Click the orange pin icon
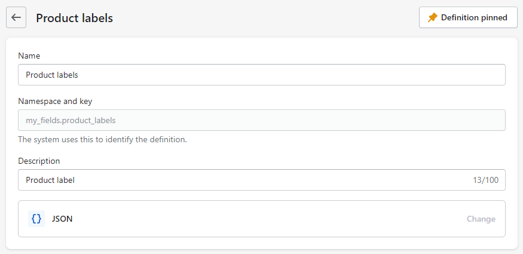 coord(433,18)
